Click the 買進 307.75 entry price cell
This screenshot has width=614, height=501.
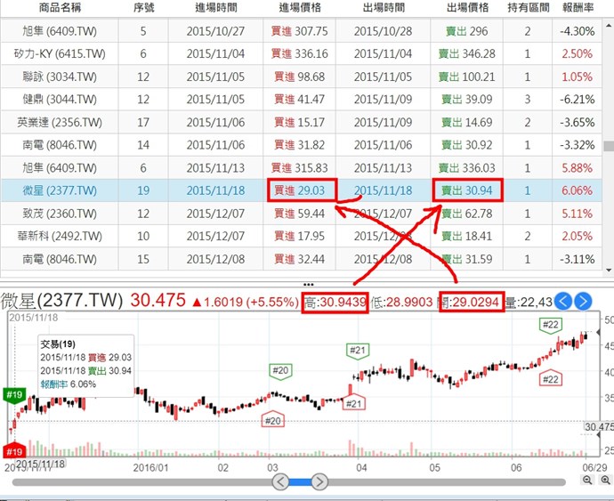point(300,31)
